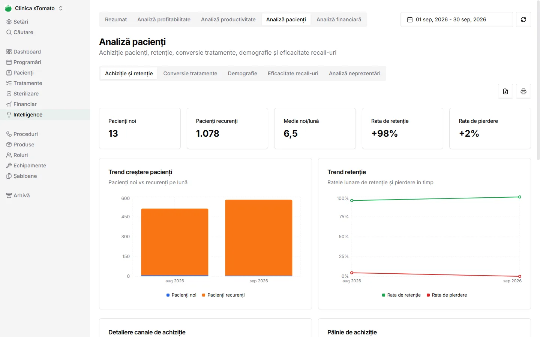Open the Clinica sTomato clinic switcher chevron

pyautogui.click(x=61, y=8)
